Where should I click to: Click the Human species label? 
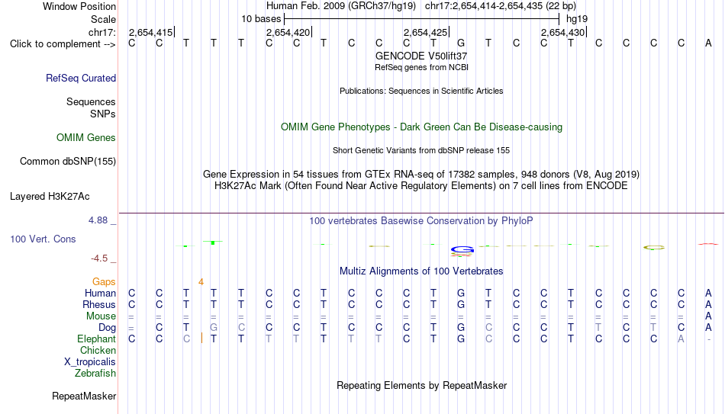[x=100, y=293]
